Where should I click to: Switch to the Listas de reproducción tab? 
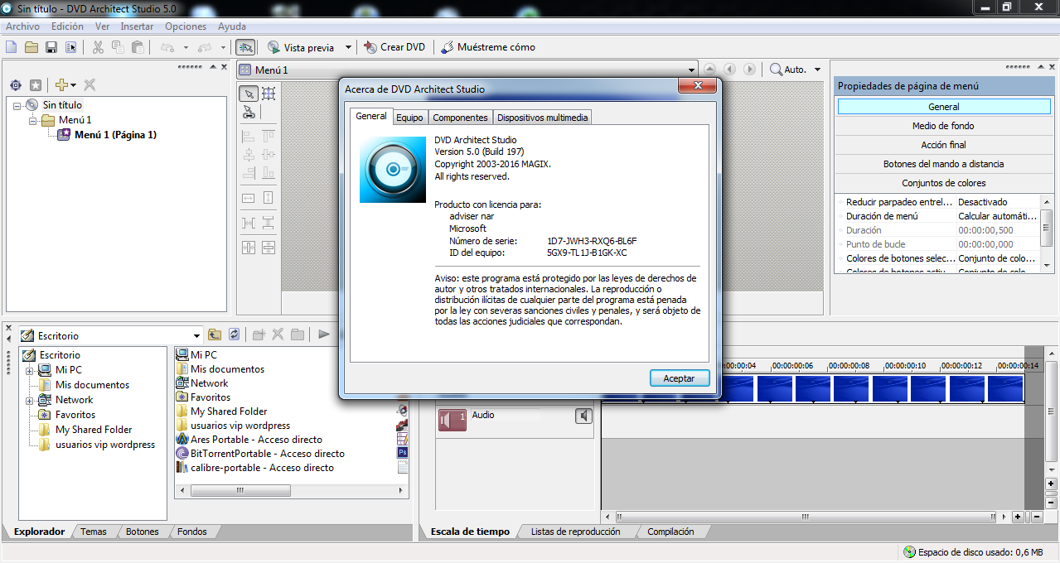pos(575,532)
